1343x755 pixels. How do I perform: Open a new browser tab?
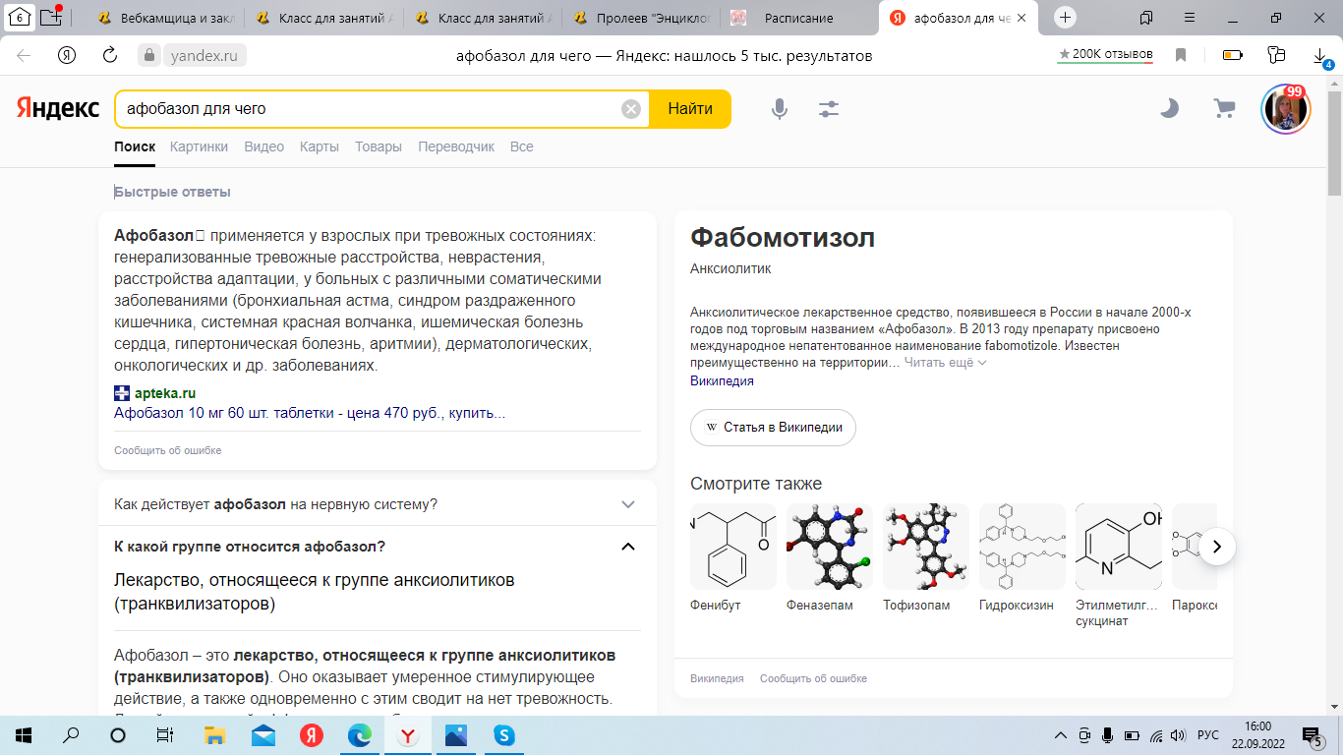coord(1065,18)
